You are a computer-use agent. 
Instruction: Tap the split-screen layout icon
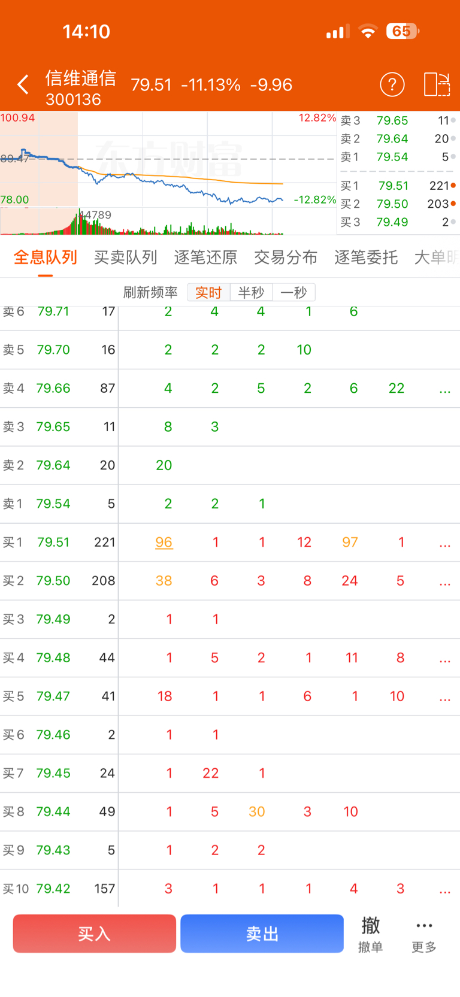437,84
